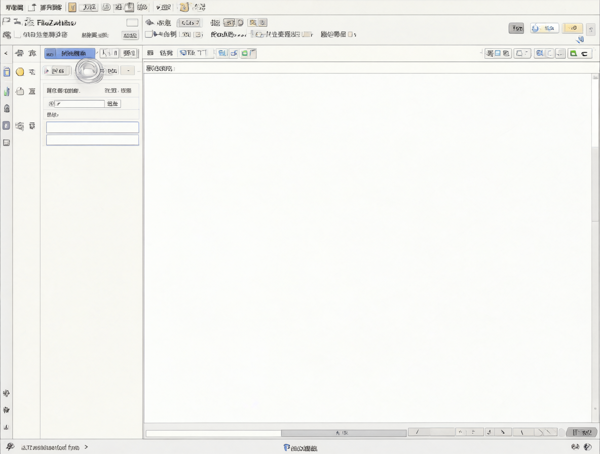
Task: Click the green square icon in the right toolbar group
Action: 573,54
